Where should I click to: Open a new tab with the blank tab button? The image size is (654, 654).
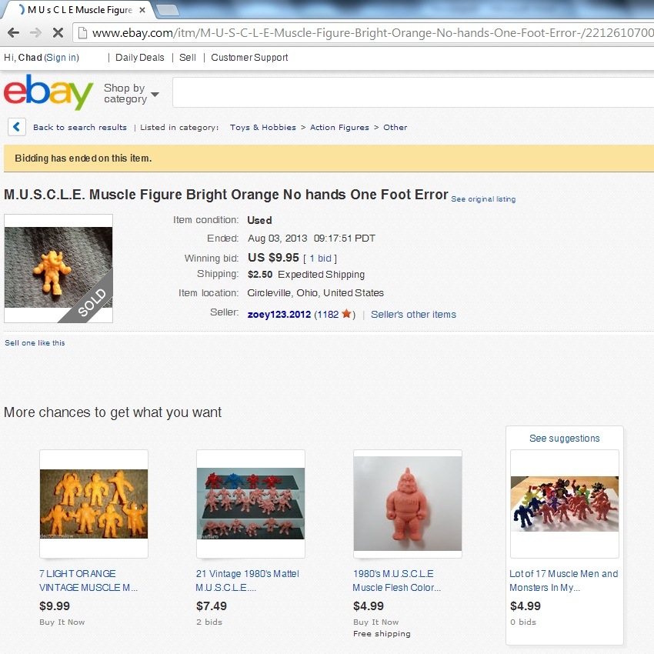pyautogui.click(x=167, y=11)
